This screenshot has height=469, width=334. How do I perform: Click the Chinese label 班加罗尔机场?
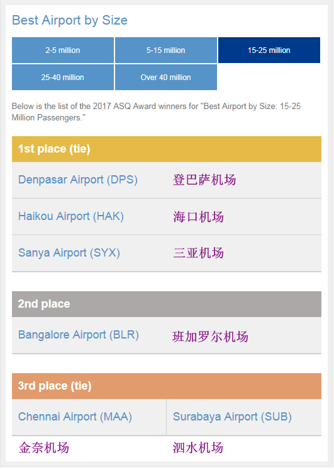(x=210, y=337)
